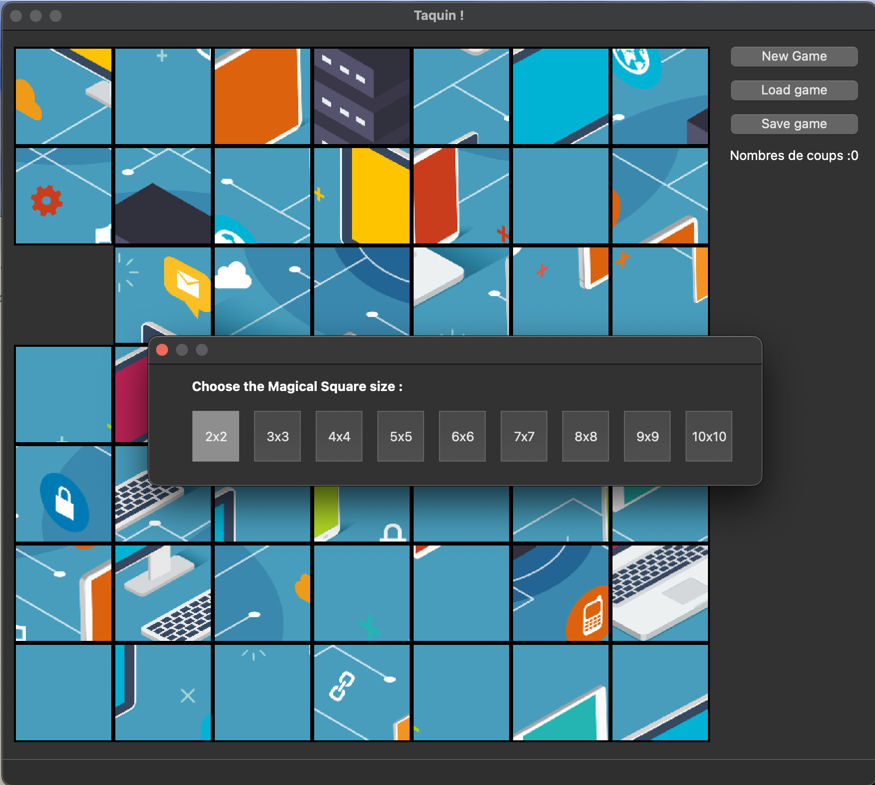Select the 10x10 square size

pos(709,436)
